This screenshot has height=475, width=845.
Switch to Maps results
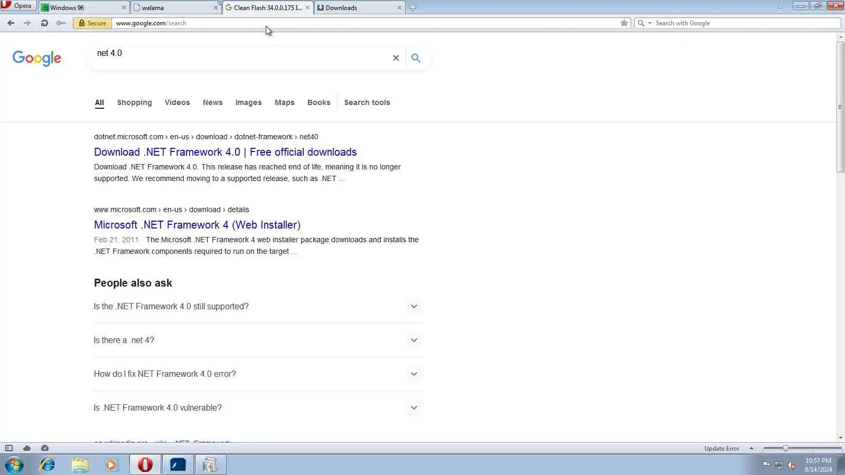tap(285, 102)
